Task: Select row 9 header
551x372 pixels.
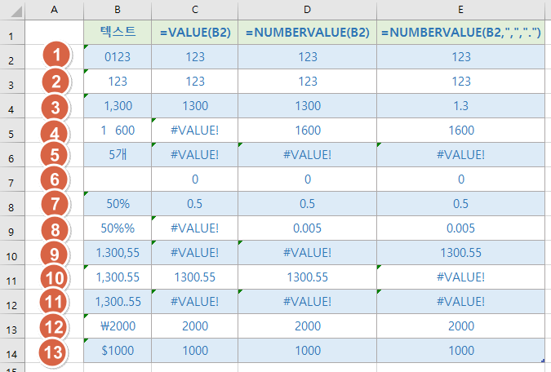Action: (x=12, y=228)
